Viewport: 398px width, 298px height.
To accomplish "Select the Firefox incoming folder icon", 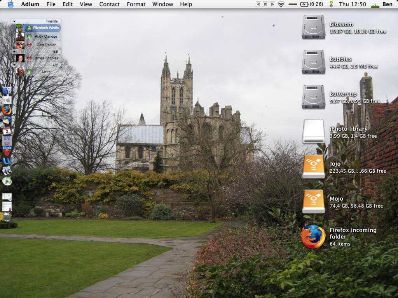I will click(313, 237).
